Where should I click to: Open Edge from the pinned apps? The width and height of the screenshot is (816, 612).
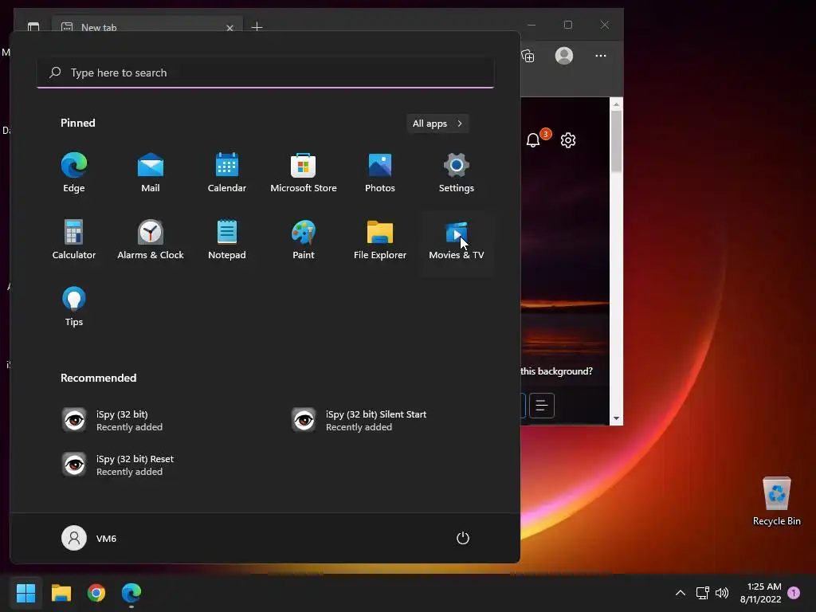tap(74, 173)
